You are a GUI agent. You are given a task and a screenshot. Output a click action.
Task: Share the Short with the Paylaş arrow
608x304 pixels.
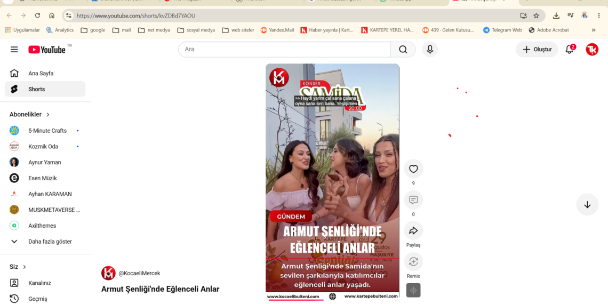coord(413,231)
